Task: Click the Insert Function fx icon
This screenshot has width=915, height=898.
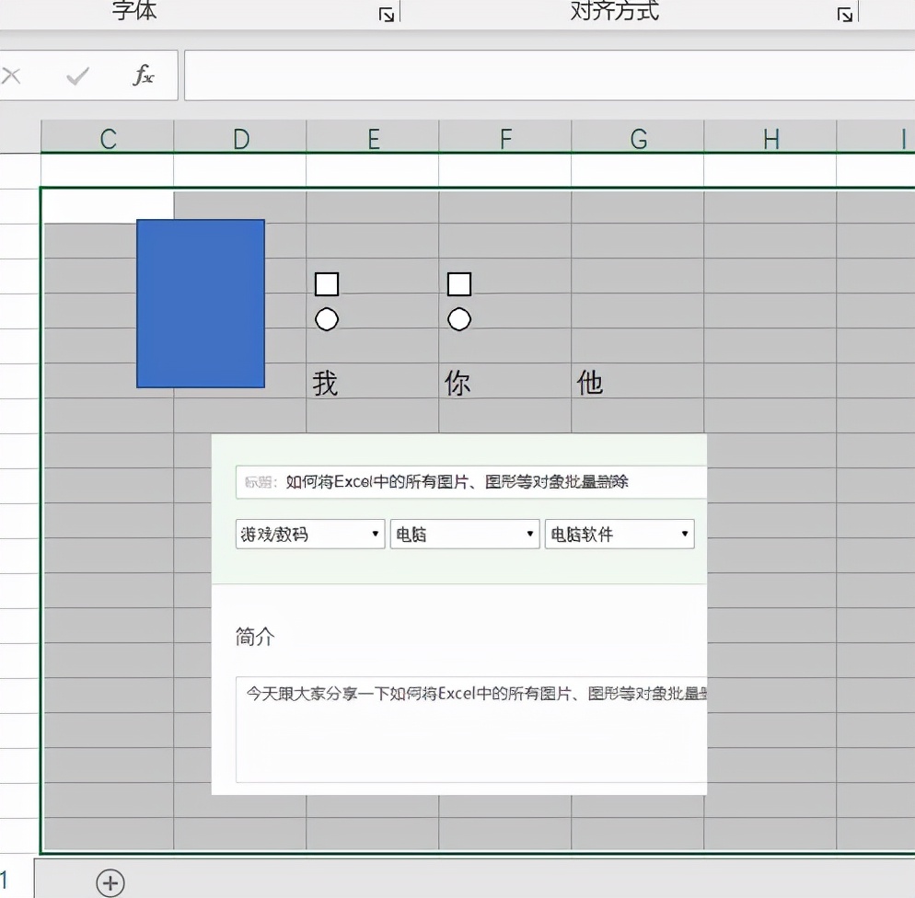Action: (x=143, y=77)
